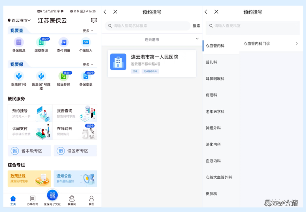
Task: Open the 诊间支付 service card
Action: (30, 131)
